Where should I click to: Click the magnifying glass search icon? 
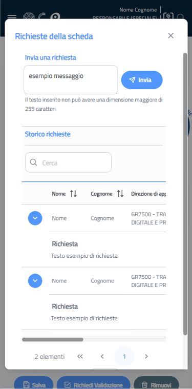click(33, 162)
